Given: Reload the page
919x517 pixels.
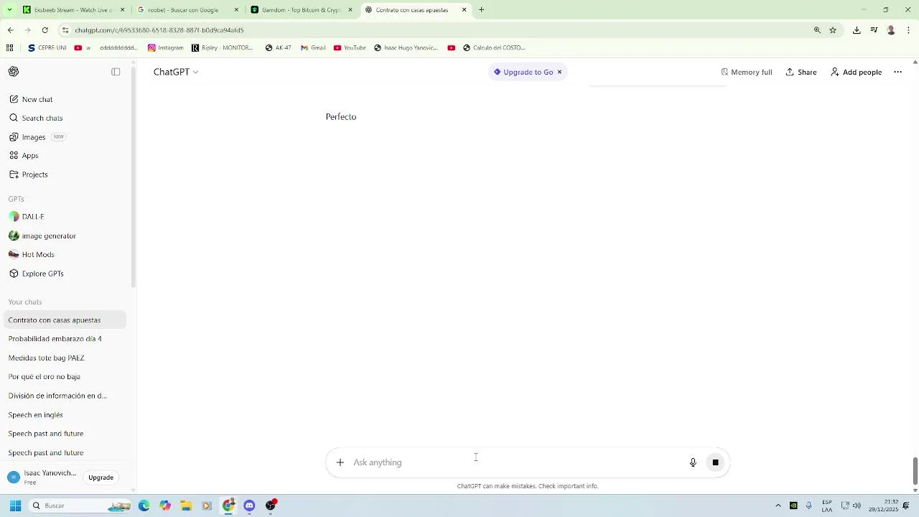Looking at the screenshot, I should click(45, 30).
